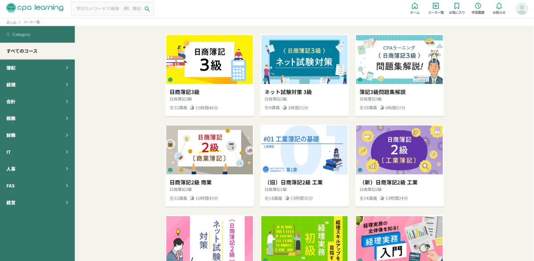This screenshot has height=261, width=534.
Task: Expand the 会計 category chevron
Action: (x=67, y=102)
